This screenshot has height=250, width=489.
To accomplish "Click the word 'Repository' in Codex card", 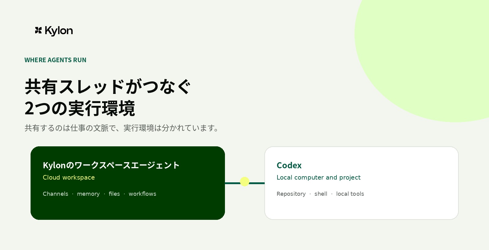I will click(291, 194).
